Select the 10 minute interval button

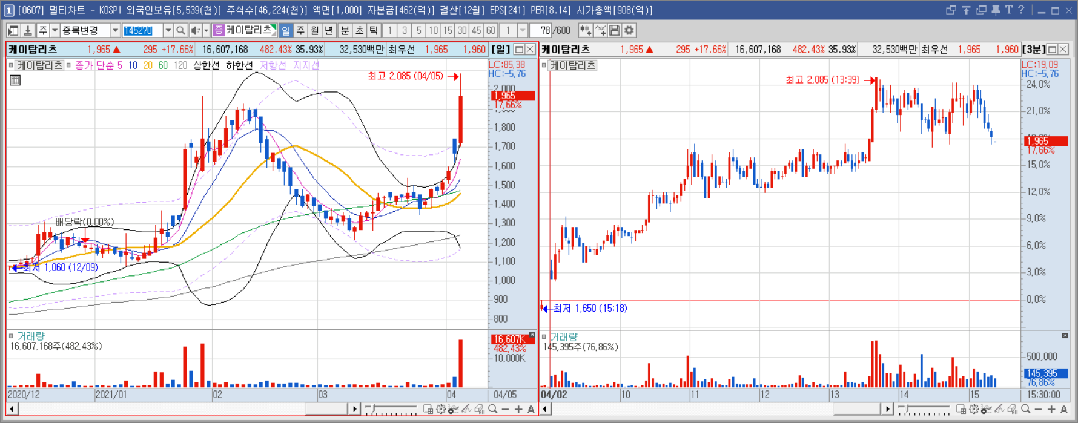[x=433, y=30]
